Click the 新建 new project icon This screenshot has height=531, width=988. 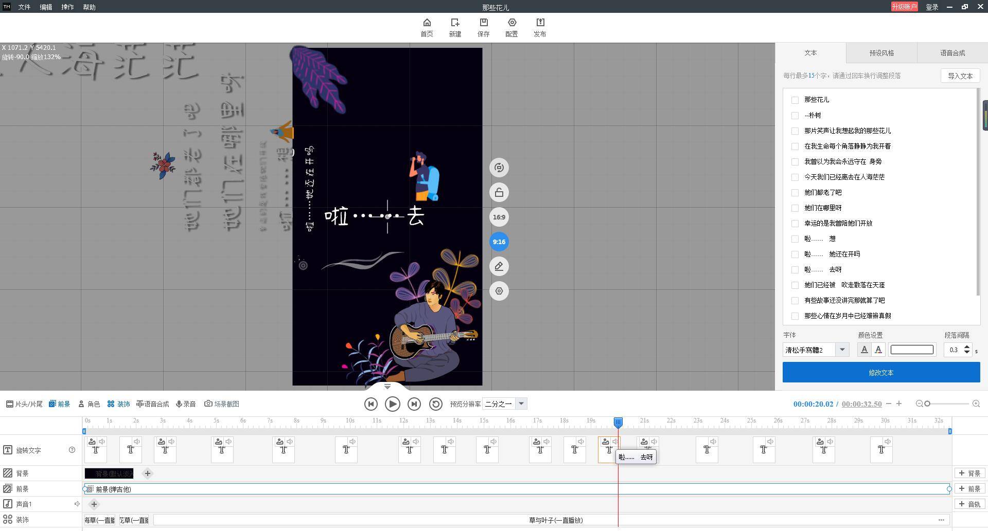pyautogui.click(x=455, y=27)
